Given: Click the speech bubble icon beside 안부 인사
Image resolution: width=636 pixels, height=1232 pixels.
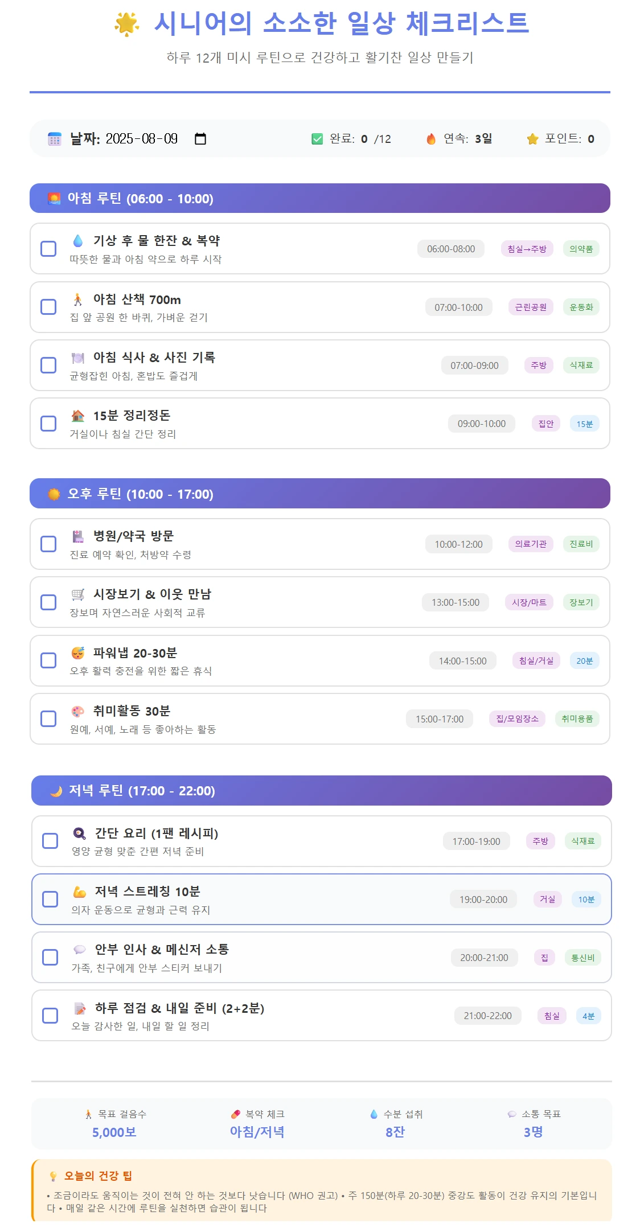Looking at the screenshot, I should tap(80, 950).
